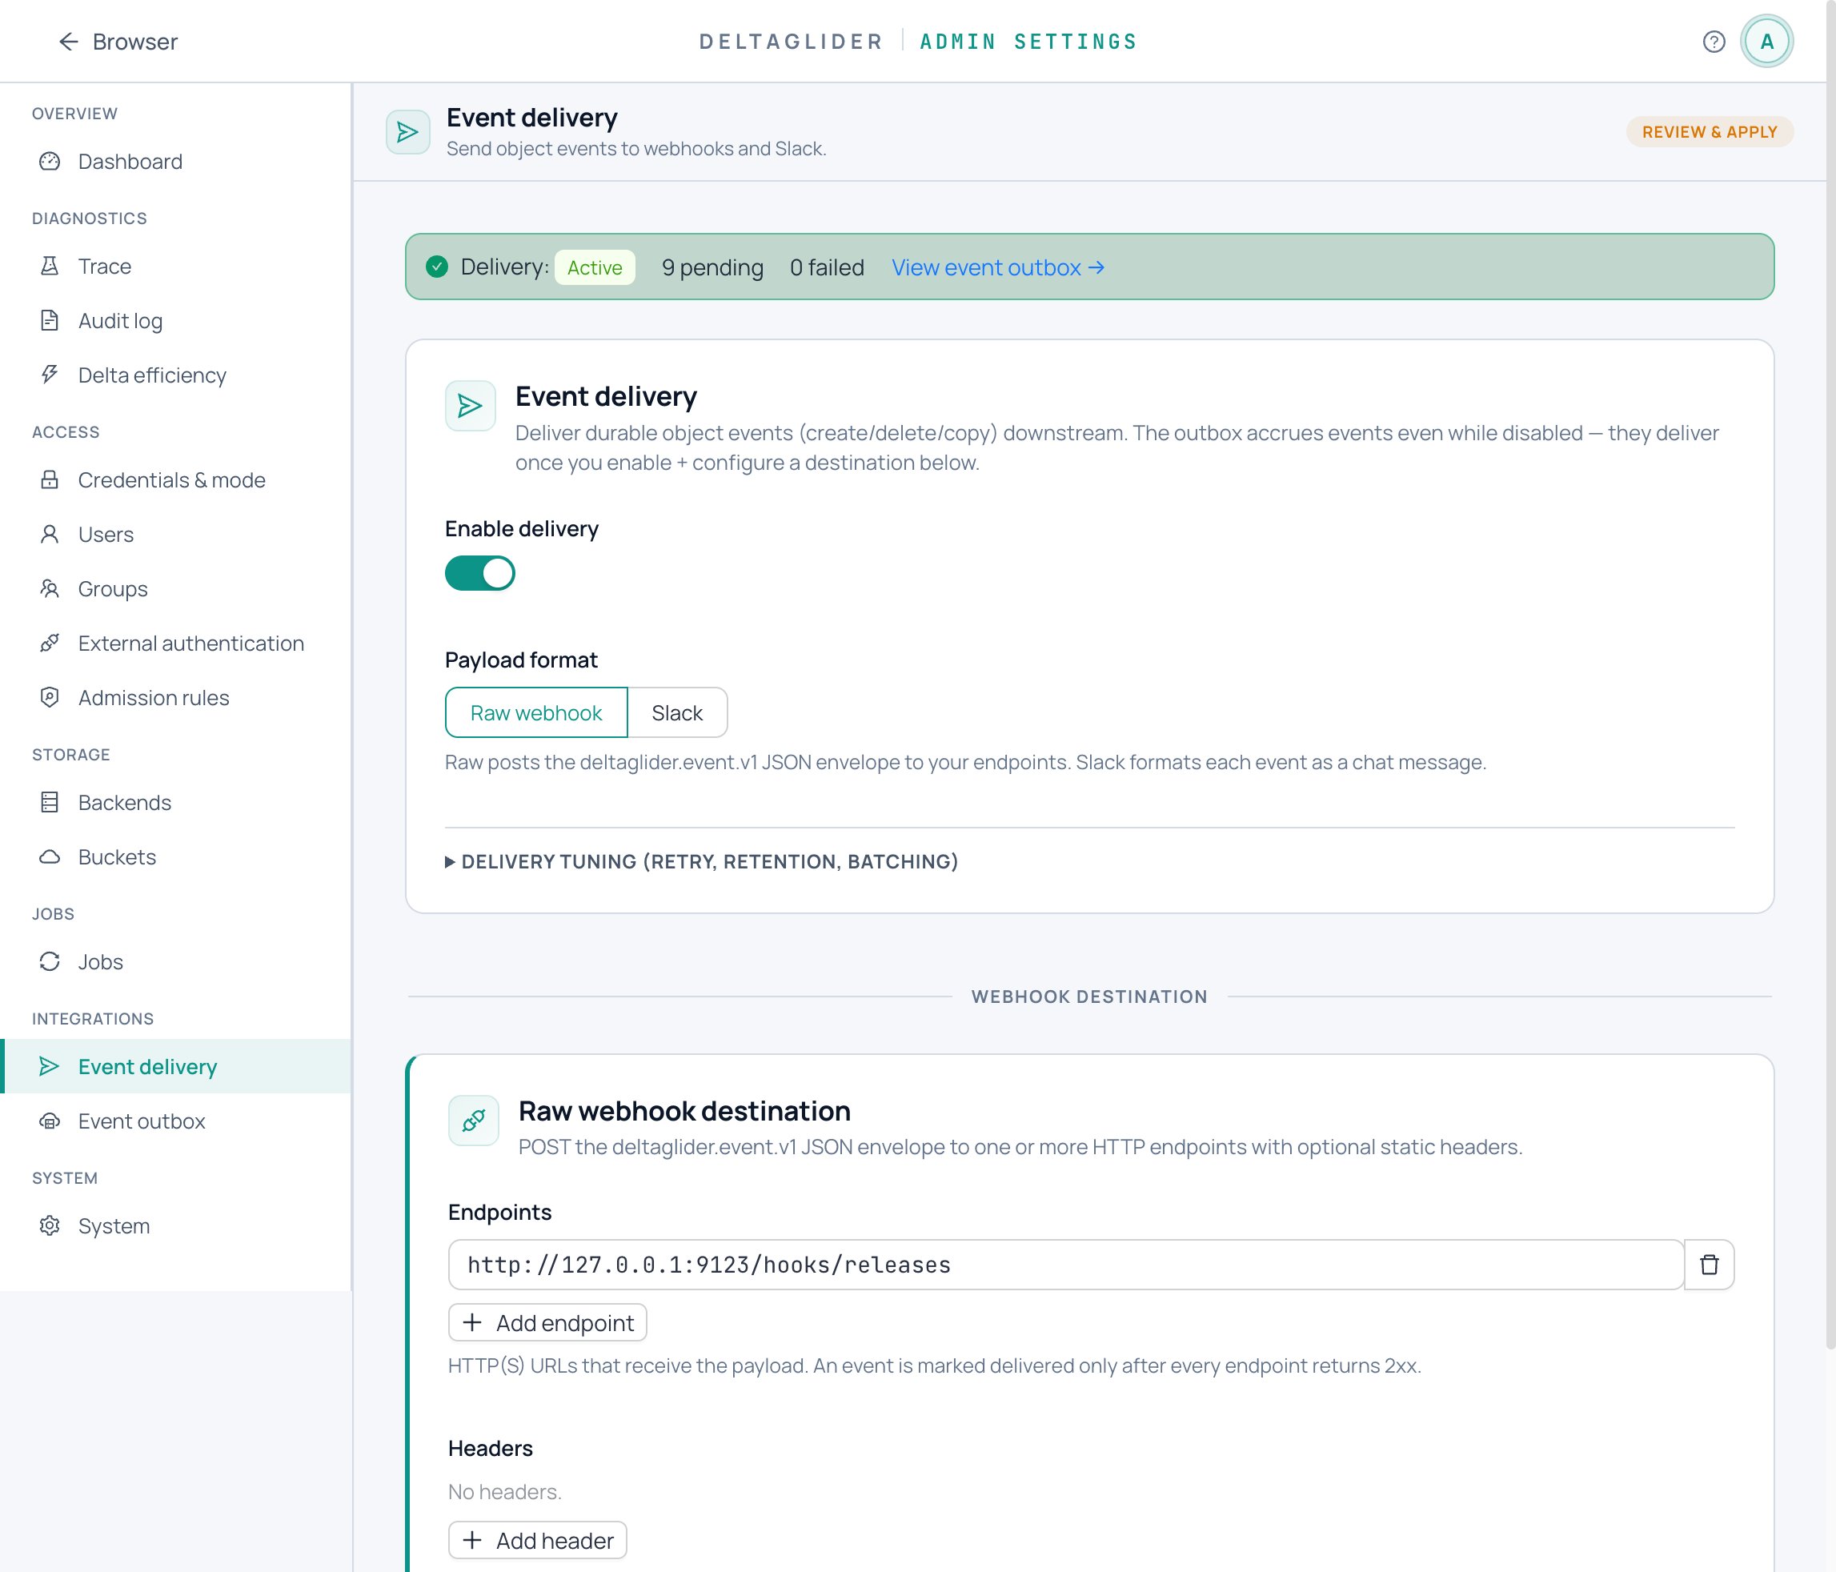Select Raw webhook payload format
Screen dimensions: 1836x1572
pos(536,712)
